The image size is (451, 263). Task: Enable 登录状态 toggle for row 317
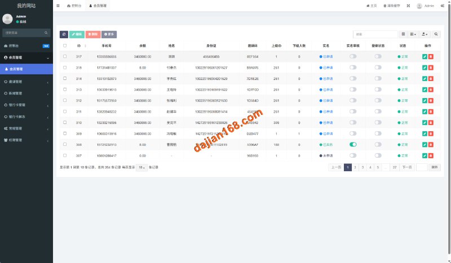tap(378, 57)
